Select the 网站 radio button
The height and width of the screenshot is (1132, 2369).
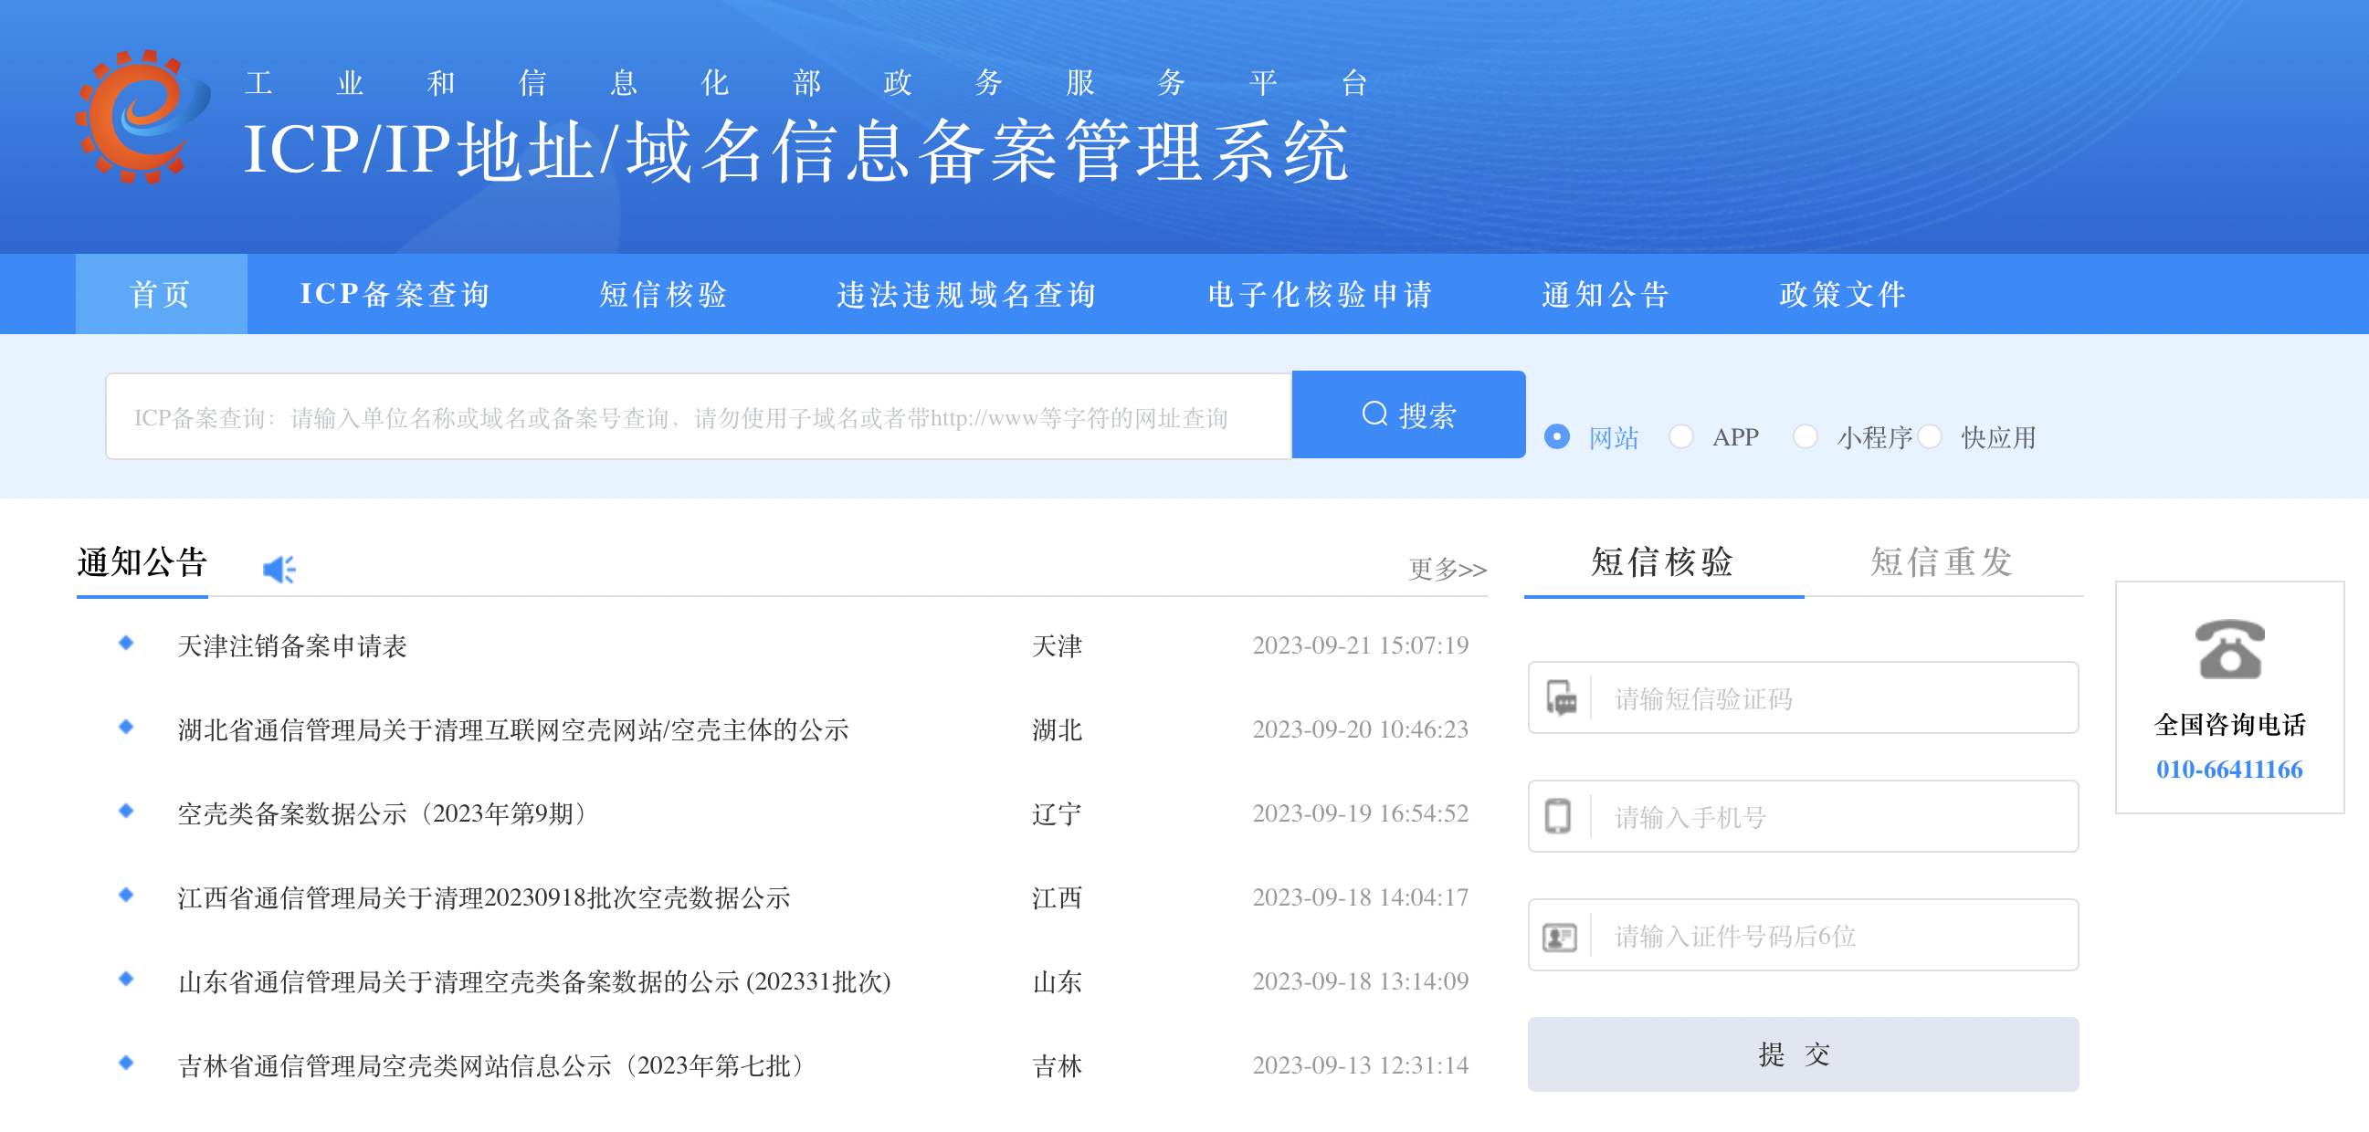pyautogui.click(x=1556, y=436)
